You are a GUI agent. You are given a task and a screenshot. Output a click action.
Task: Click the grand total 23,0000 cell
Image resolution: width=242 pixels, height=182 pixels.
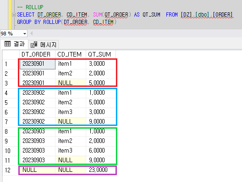(101, 170)
